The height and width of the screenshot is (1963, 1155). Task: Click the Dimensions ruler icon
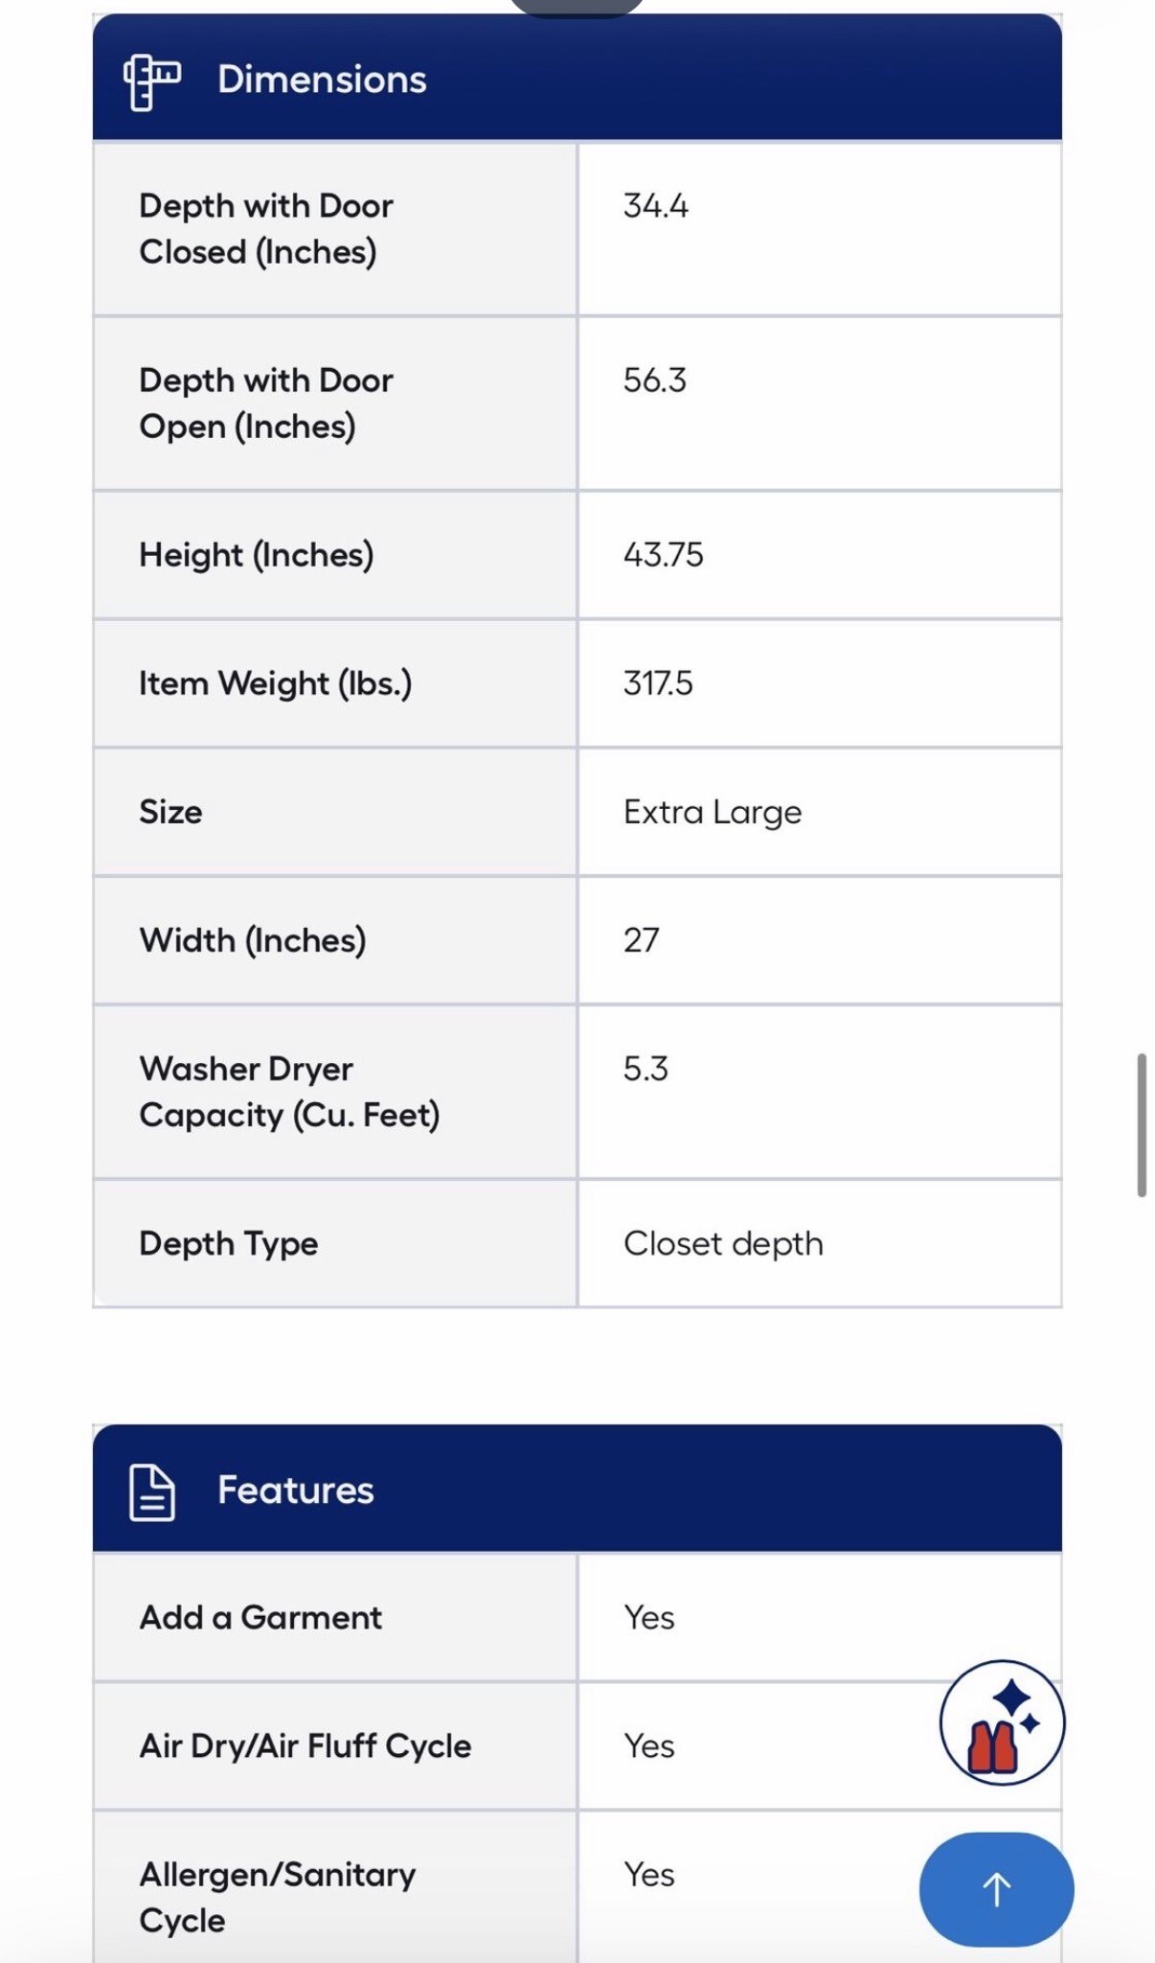pyautogui.click(x=151, y=82)
